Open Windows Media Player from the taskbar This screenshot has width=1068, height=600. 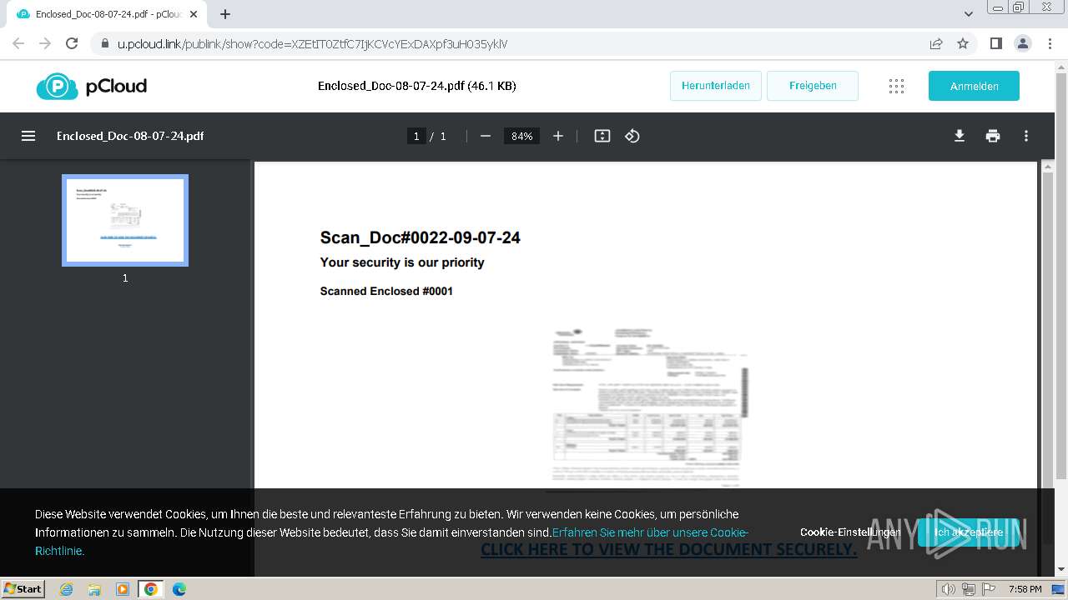point(123,589)
